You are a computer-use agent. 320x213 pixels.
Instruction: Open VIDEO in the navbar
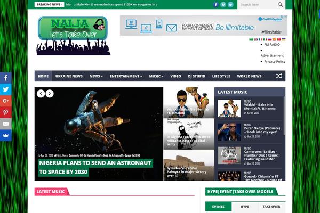(175, 76)
